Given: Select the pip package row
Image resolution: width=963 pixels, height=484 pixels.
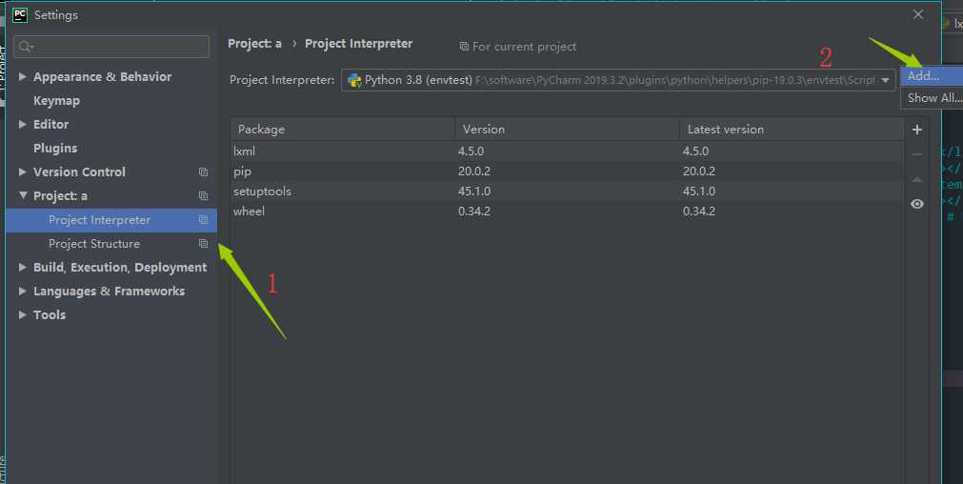Looking at the screenshot, I should click(567, 171).
